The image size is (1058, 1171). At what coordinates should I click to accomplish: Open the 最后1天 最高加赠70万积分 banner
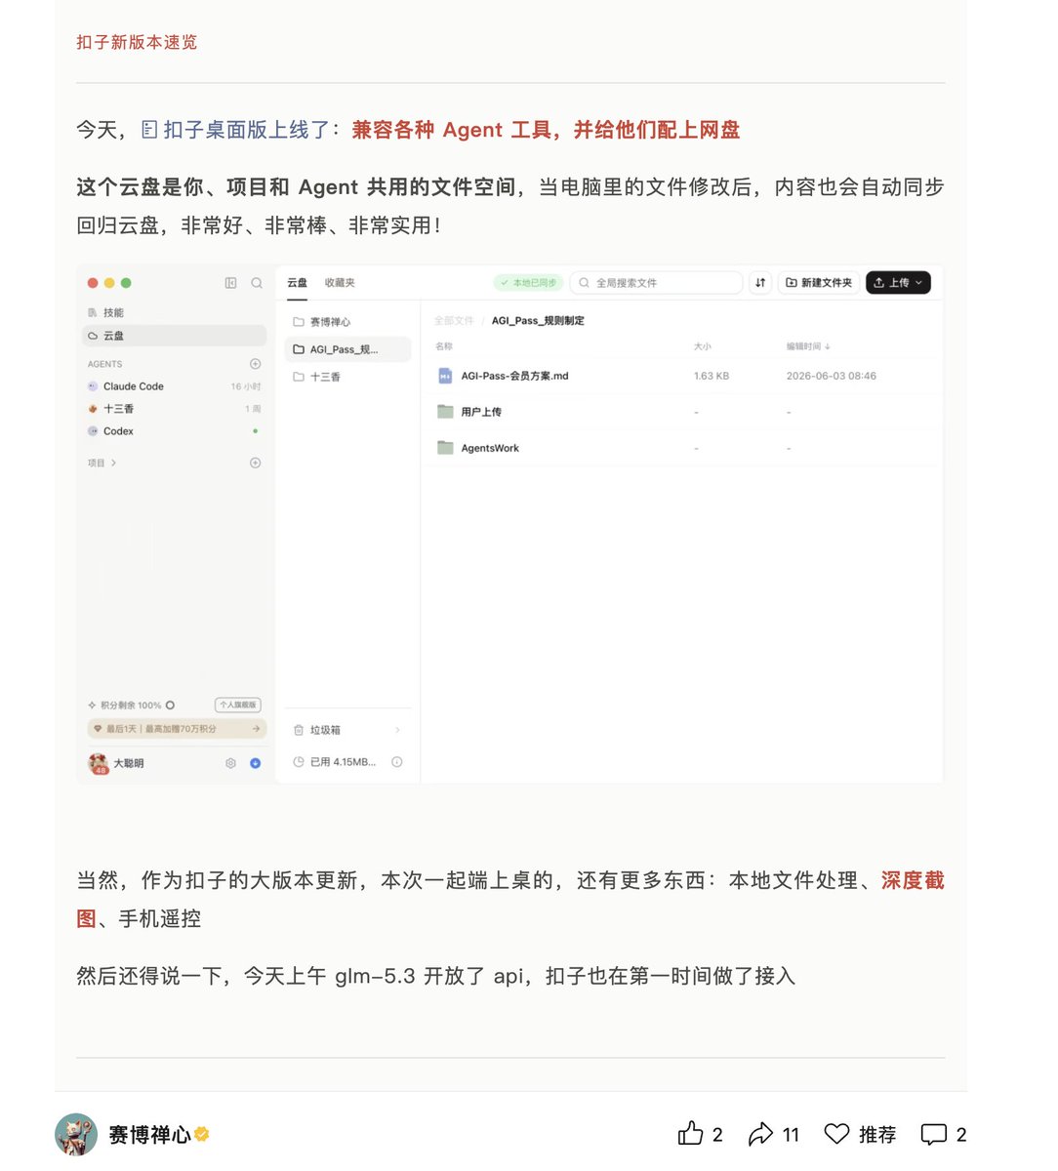[177, 729]
